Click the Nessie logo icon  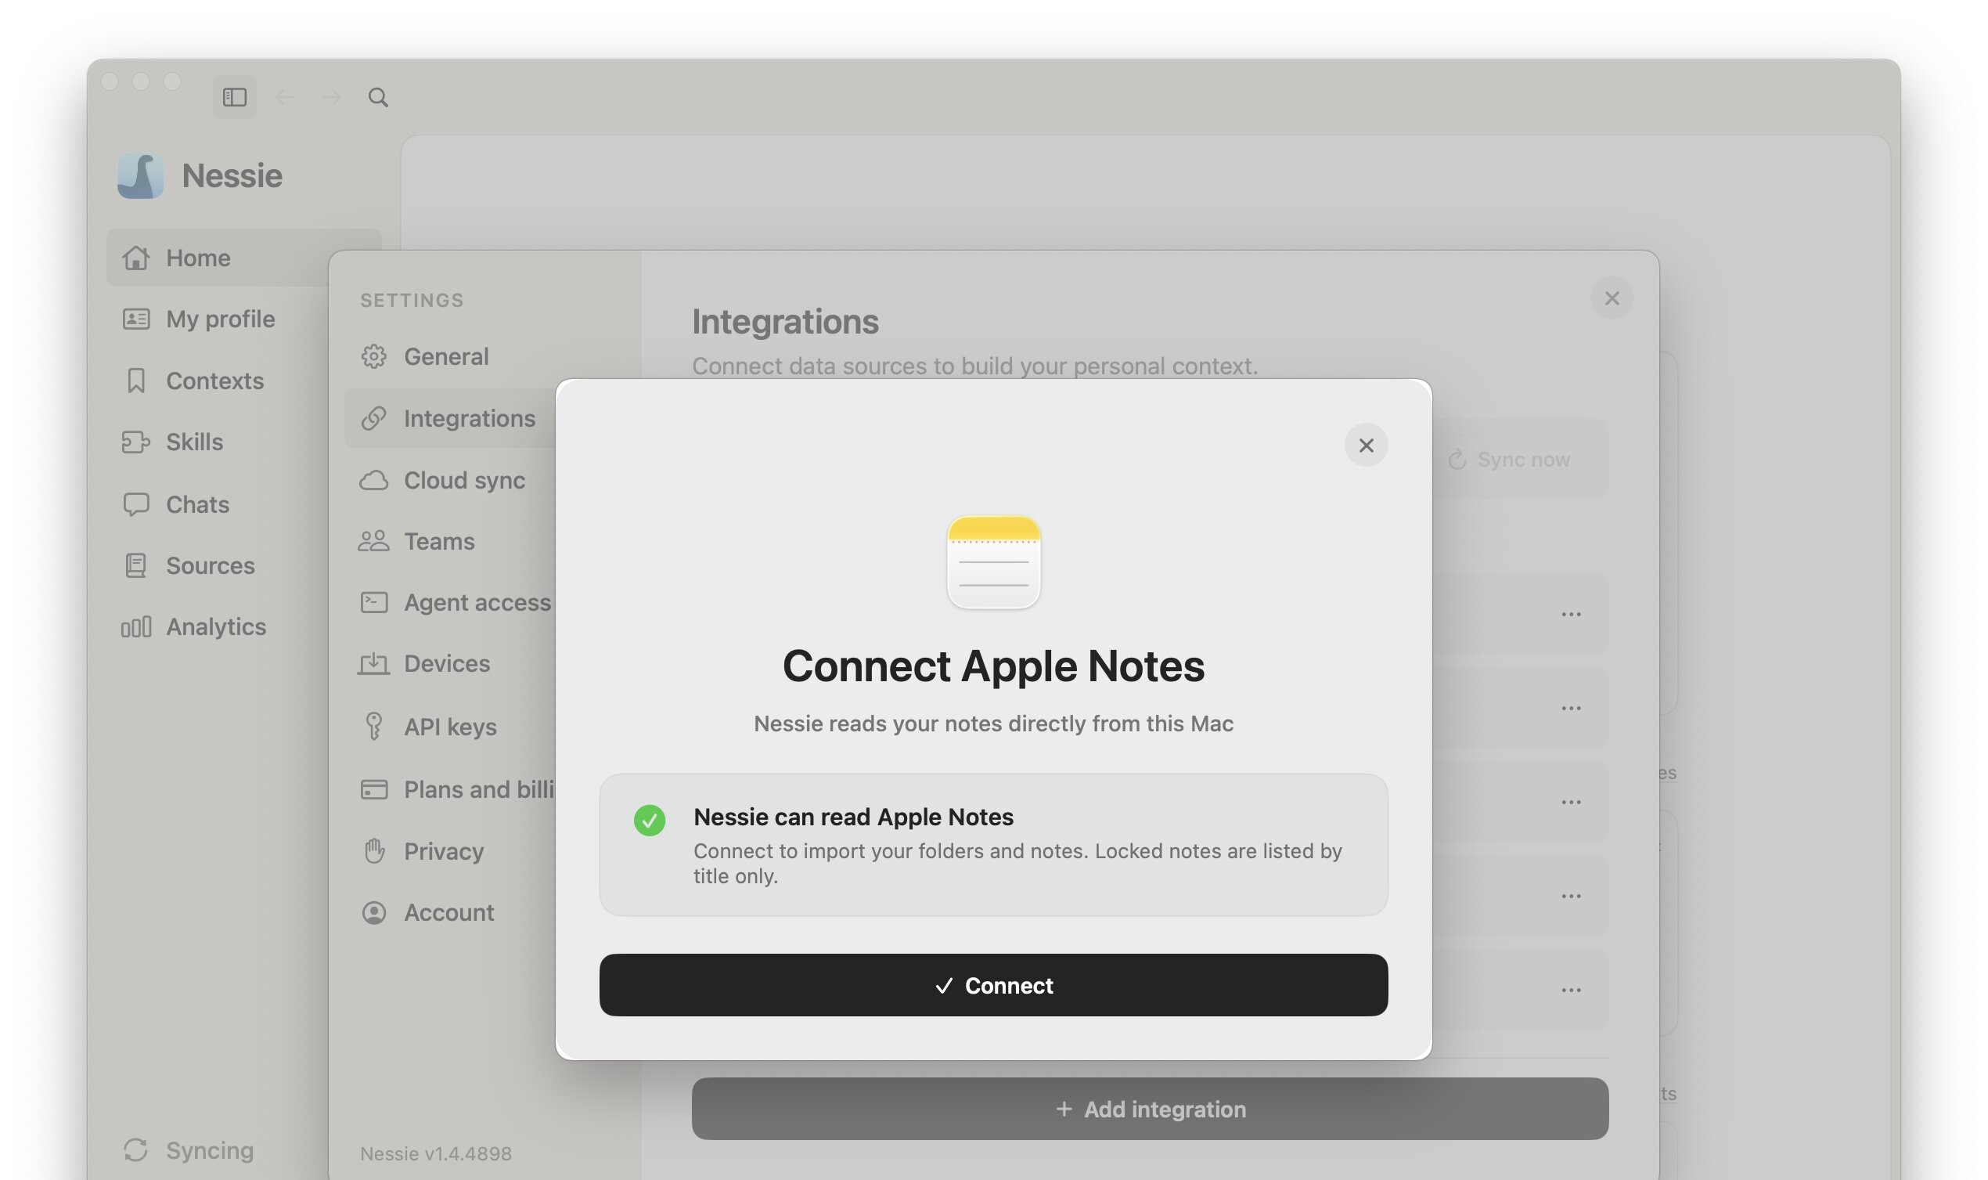141,175
